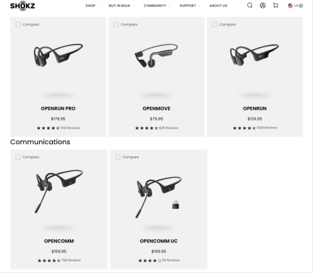Image resolution: width=313 pixels, height=273 pixels.
Task: Expand the Shop dropdown menu
Action: [92, 6]
